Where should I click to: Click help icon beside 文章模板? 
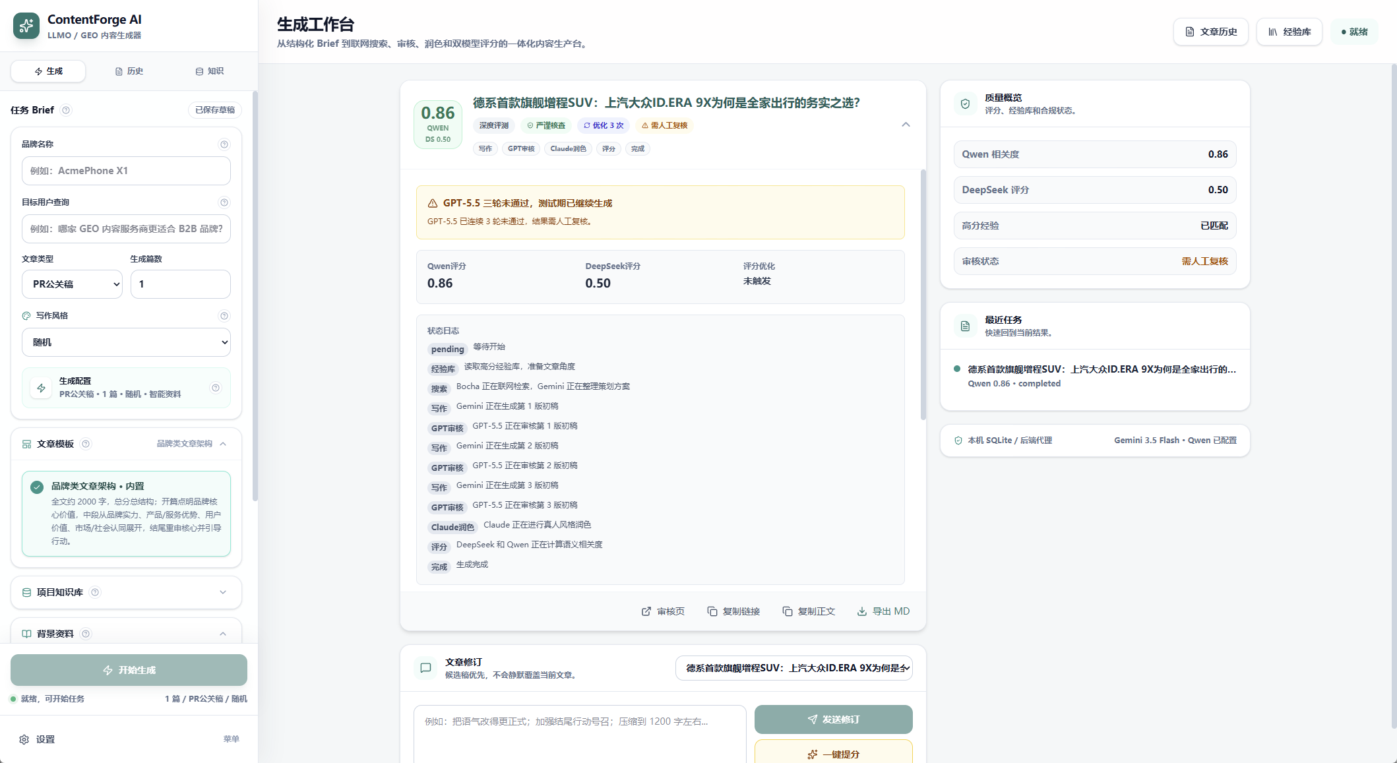[x=86, y=444]
